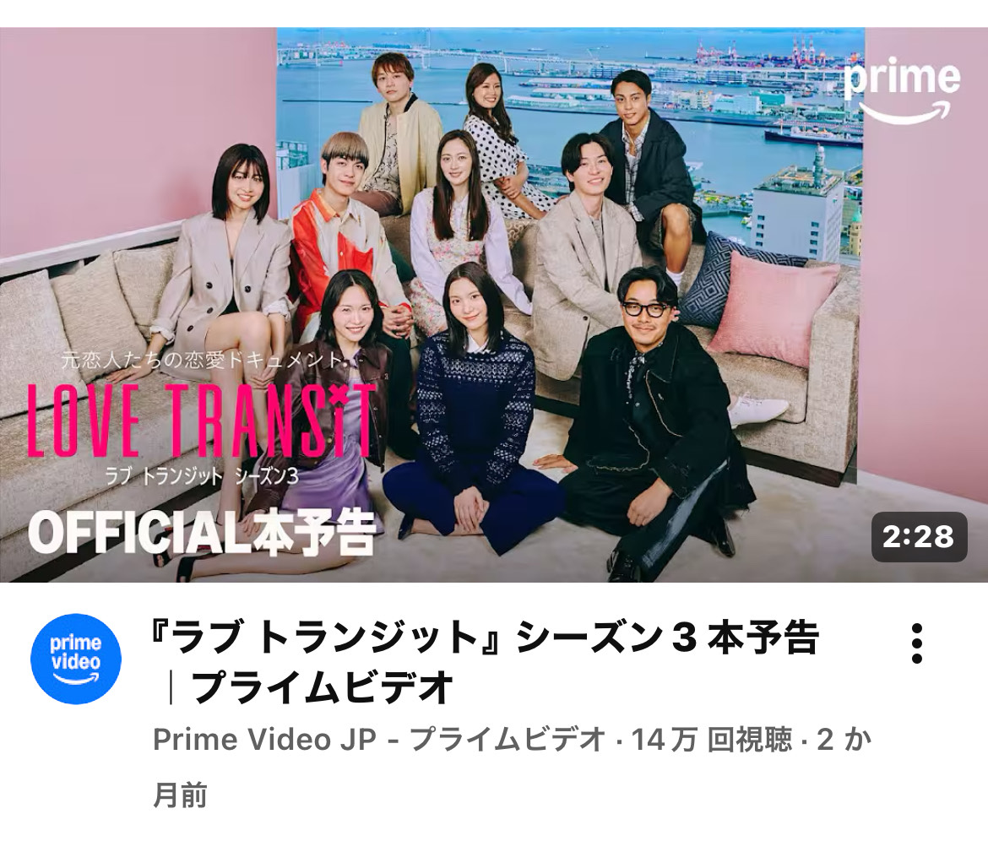
Task: Click the 月前 upload age text
Action: [180, 795]
